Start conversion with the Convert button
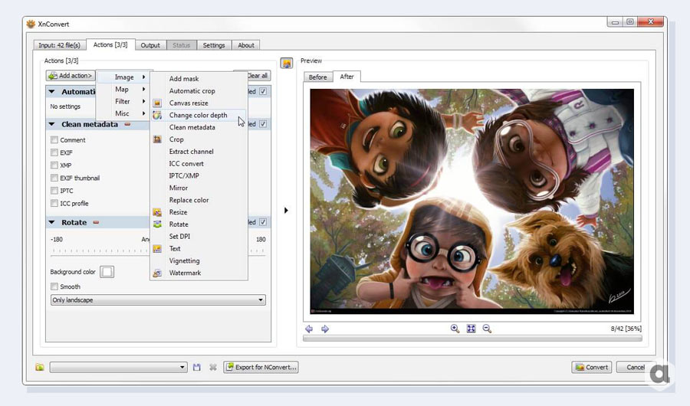The image size is (690, 406). pos(591,367)
